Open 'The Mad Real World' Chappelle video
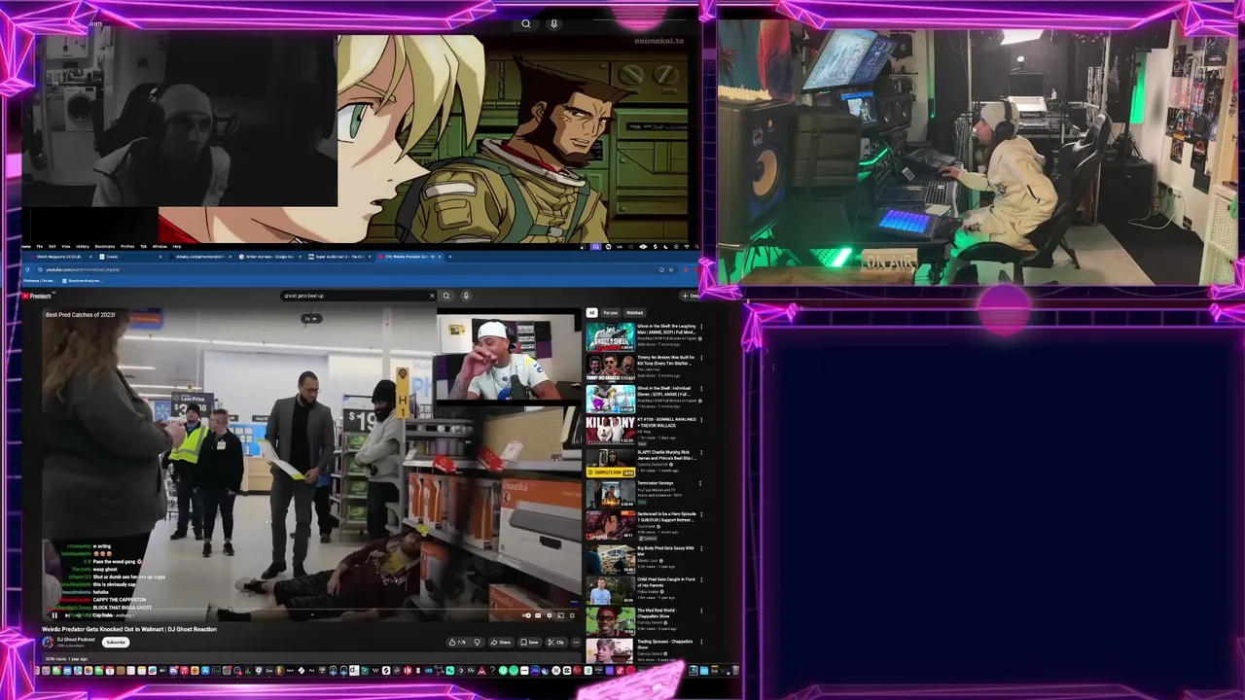 (x=610, y=621)
